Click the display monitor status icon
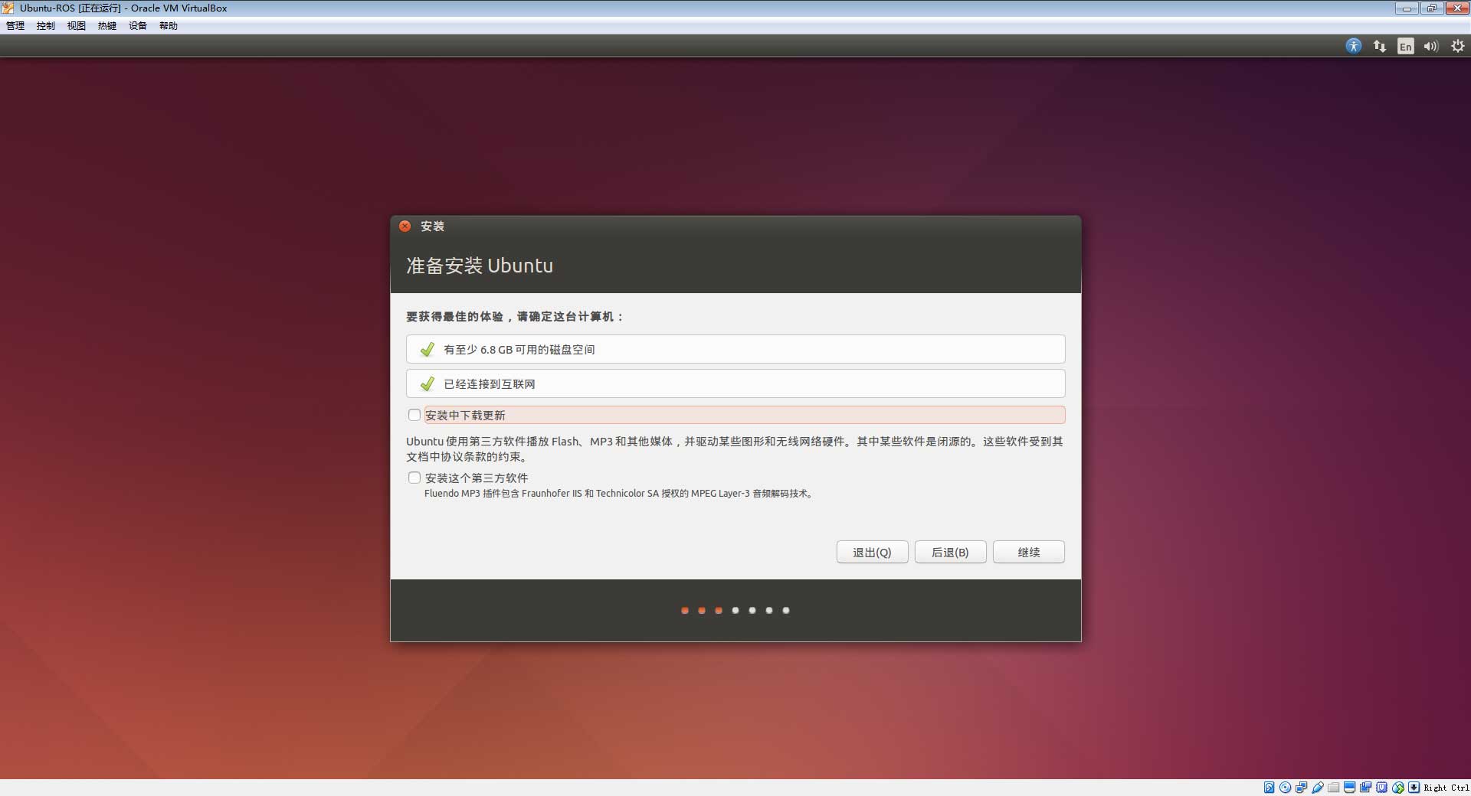The height and width of the screenshot is (796, 1471). tap(1350, 788)
